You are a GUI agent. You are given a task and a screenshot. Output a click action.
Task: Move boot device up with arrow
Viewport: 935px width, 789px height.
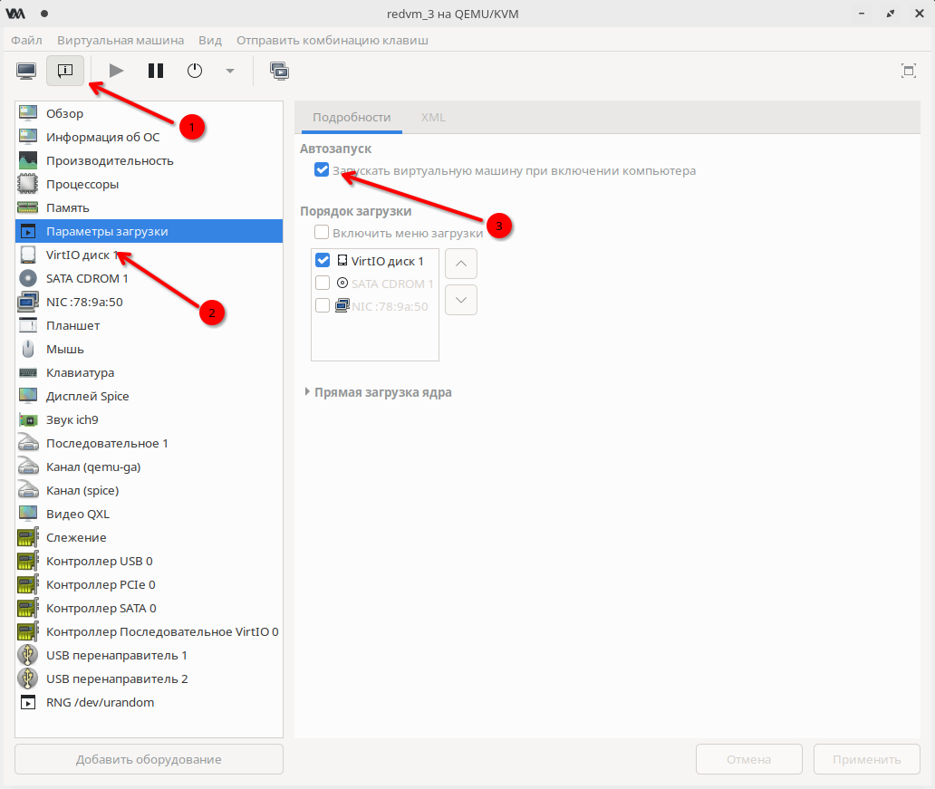(x=461, y=264)
